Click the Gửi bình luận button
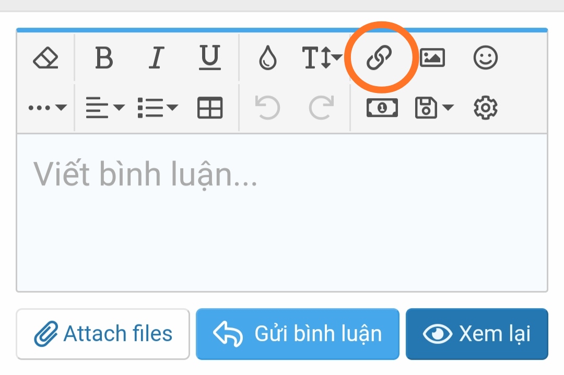 (x=298, y=334)
